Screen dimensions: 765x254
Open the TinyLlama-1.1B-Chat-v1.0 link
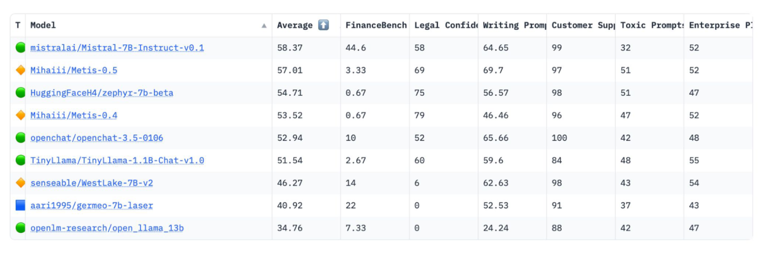coord(117,161)
